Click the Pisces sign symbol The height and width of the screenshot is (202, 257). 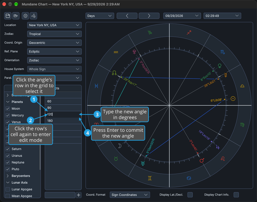coord(96,86)
